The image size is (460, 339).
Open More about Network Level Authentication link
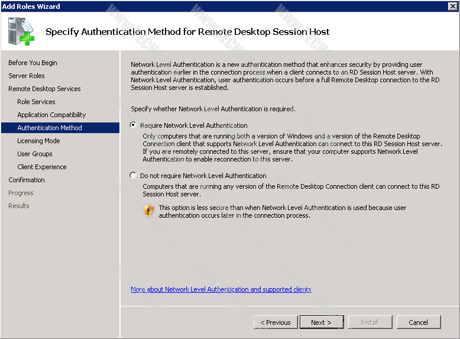(x=221, y=289)
